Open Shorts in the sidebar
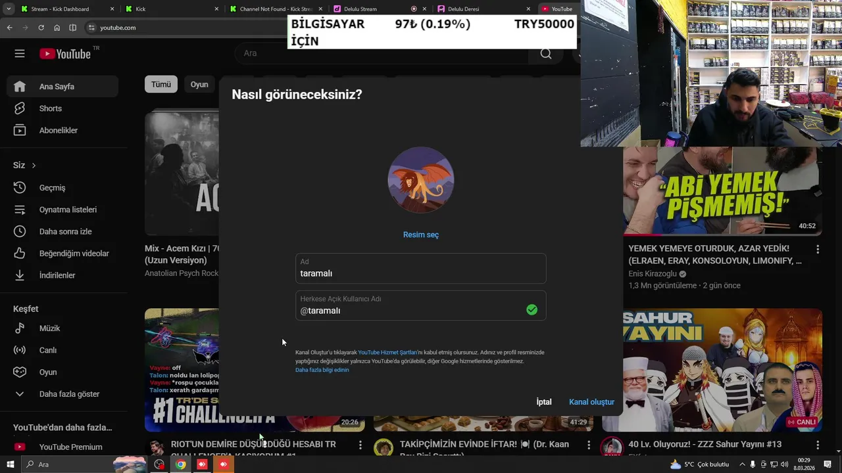This screenshot has width=842, height=473. coord(62,108)
